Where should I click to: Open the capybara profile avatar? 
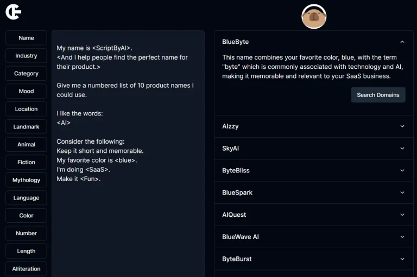pyautogui.click(x=313, y=17)
